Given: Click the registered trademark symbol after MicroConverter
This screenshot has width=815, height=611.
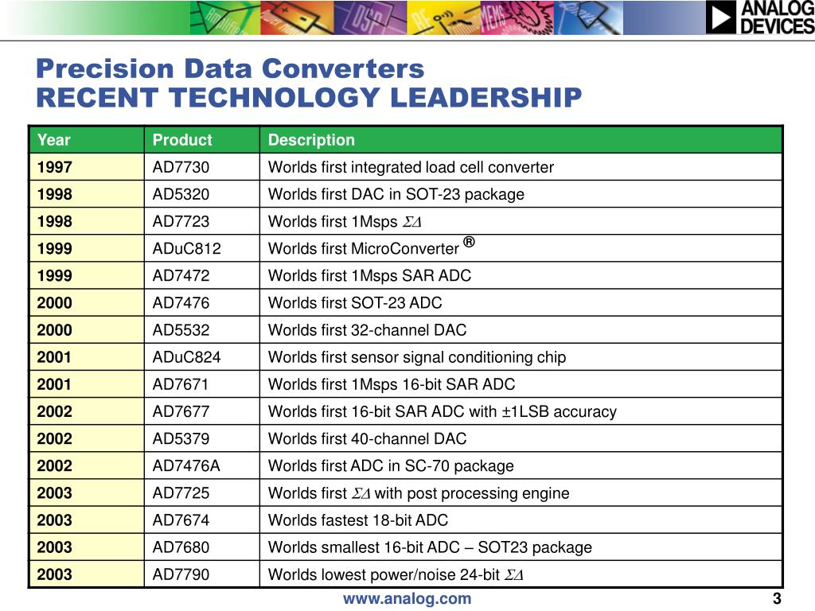Looking at the screenshot, I should [x=469, y=242].
